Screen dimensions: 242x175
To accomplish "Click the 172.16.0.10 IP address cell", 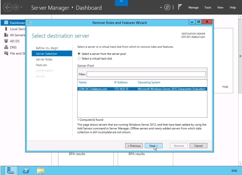I will tap(121, 89).
